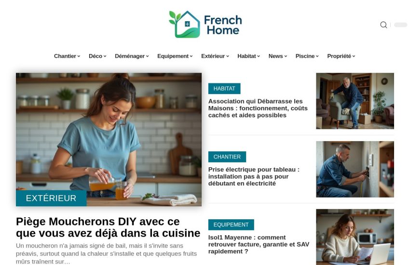The image size is (410, 265).
Task: Open the Déménager dropdown menu
Action: point(132,56)
